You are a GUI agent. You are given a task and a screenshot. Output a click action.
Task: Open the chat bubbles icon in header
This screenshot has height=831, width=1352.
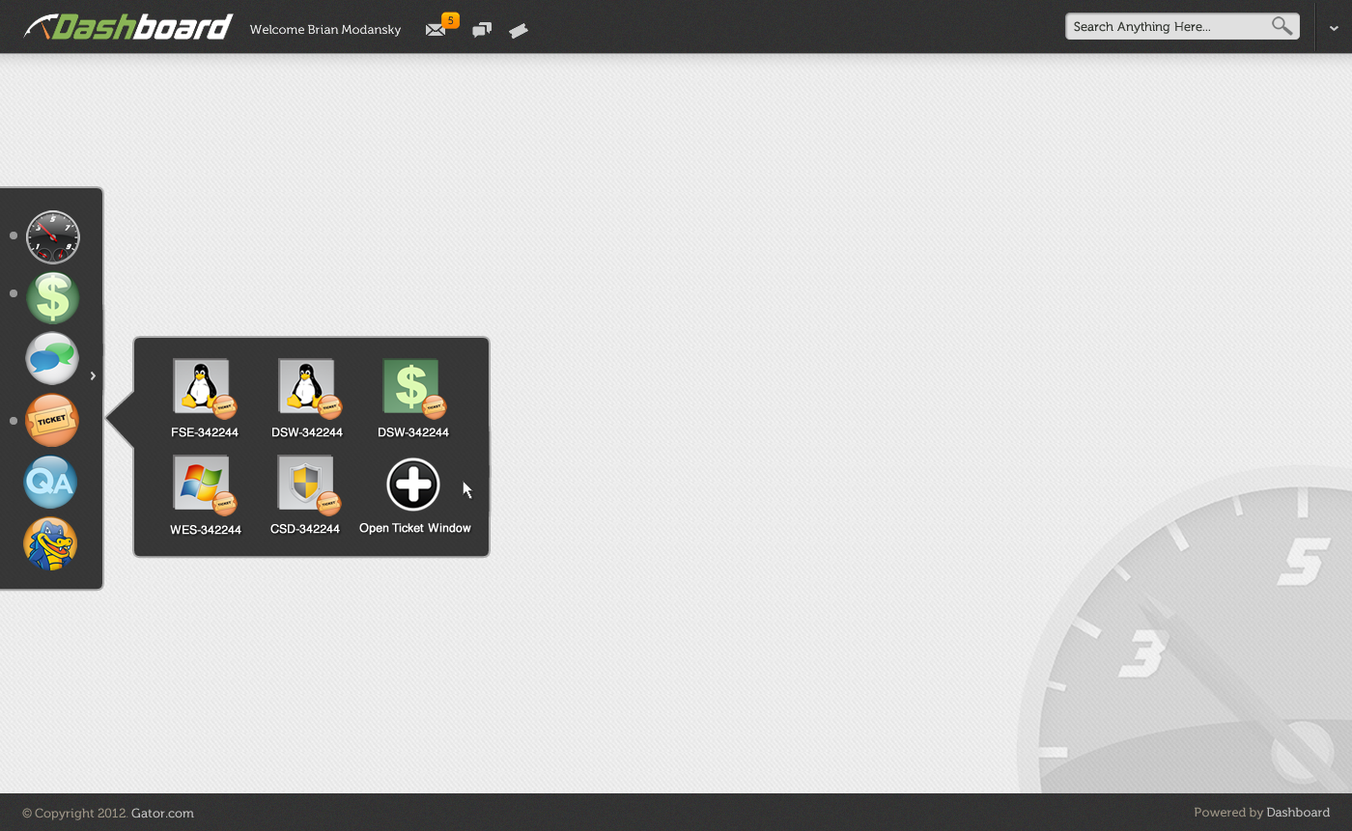pyautogui.click(x=482, y=30)
